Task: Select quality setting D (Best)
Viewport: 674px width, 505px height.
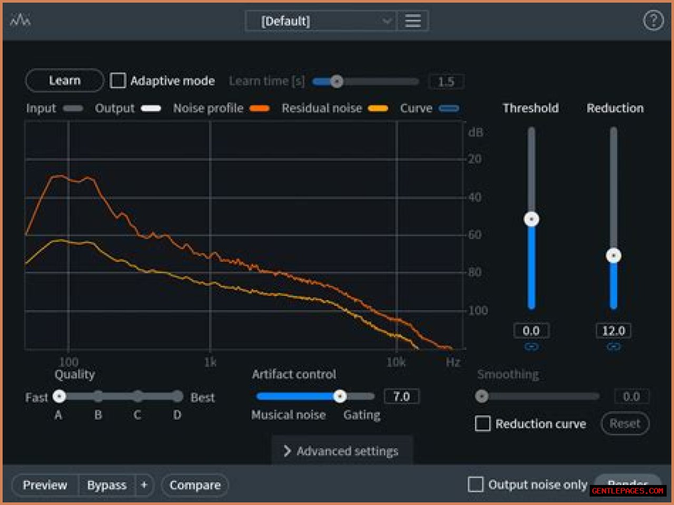Action: pos(177,397)
